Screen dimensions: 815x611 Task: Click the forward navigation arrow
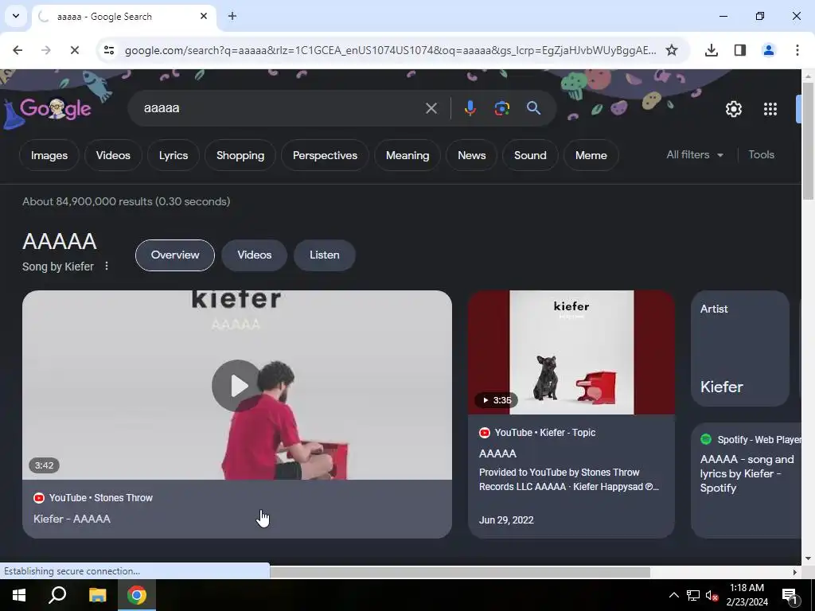[x=45, y=50]
